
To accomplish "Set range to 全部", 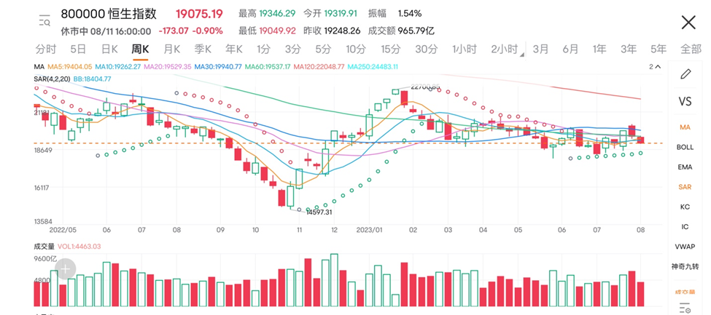I will coord(691,49).
